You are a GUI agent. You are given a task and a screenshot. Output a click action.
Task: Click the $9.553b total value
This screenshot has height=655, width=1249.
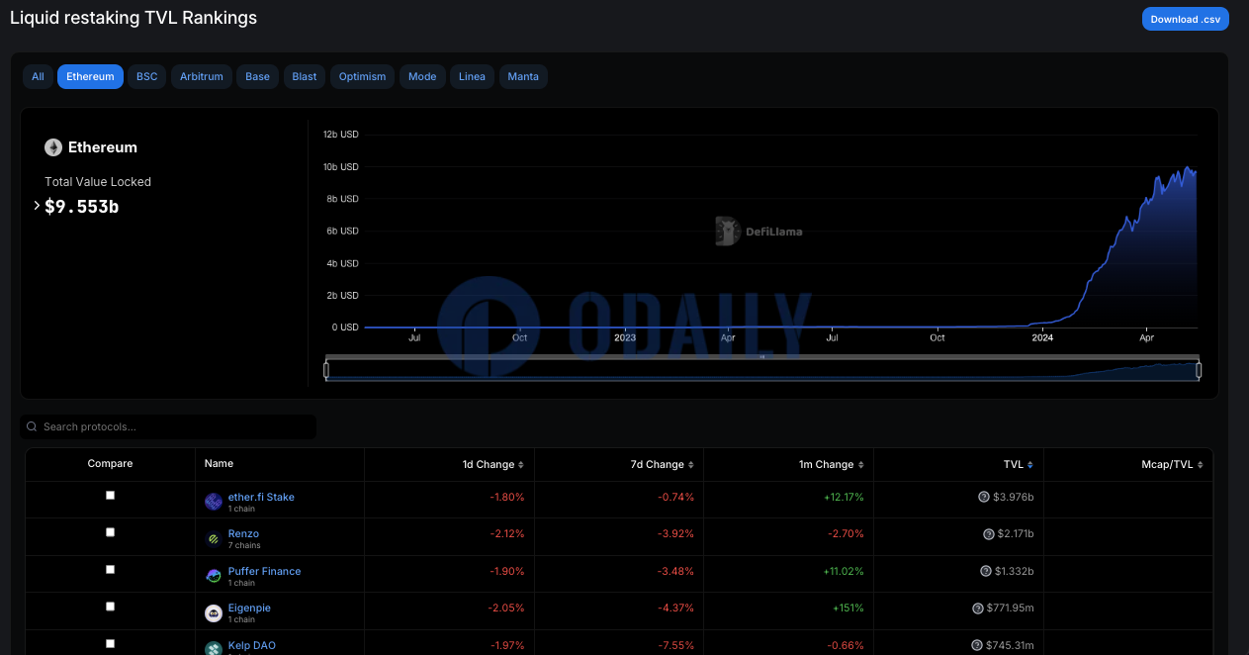click(x=82, y=207)
